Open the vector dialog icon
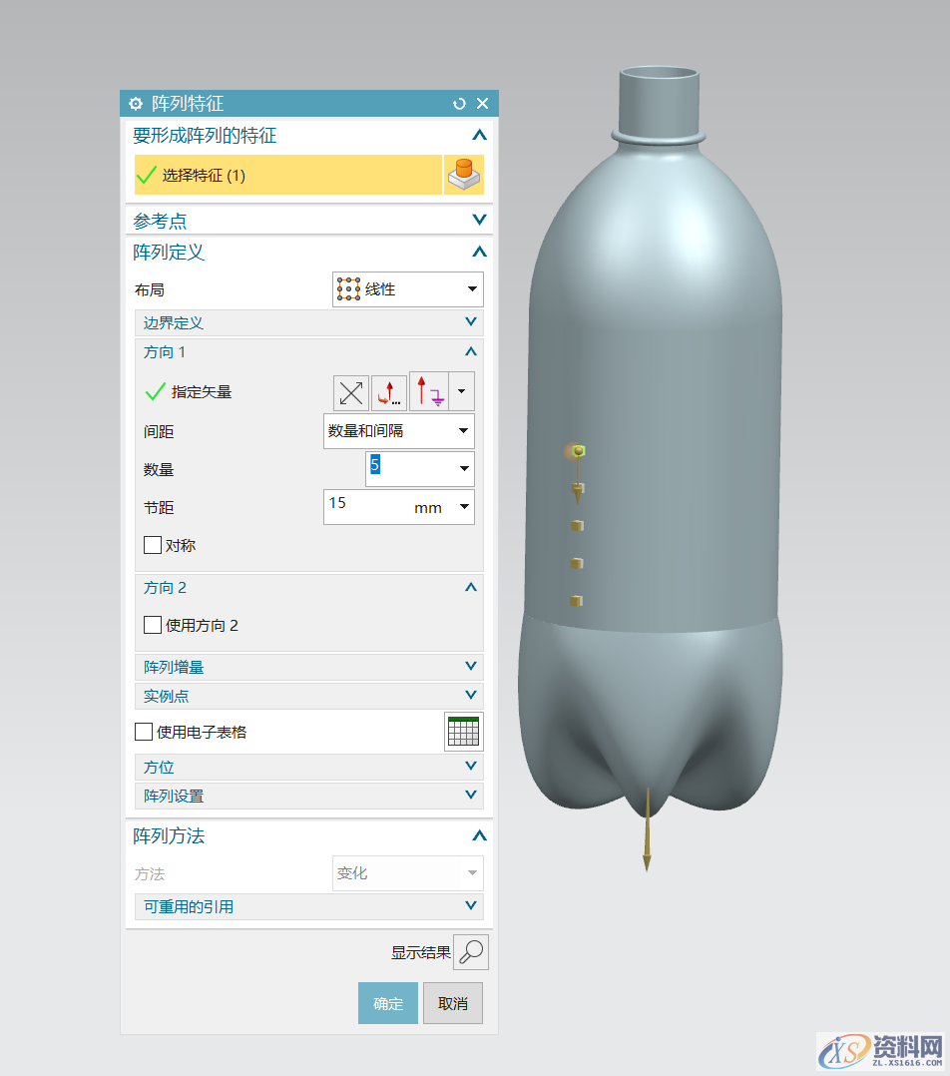The image size is (950, 1076). pos(389,391)
